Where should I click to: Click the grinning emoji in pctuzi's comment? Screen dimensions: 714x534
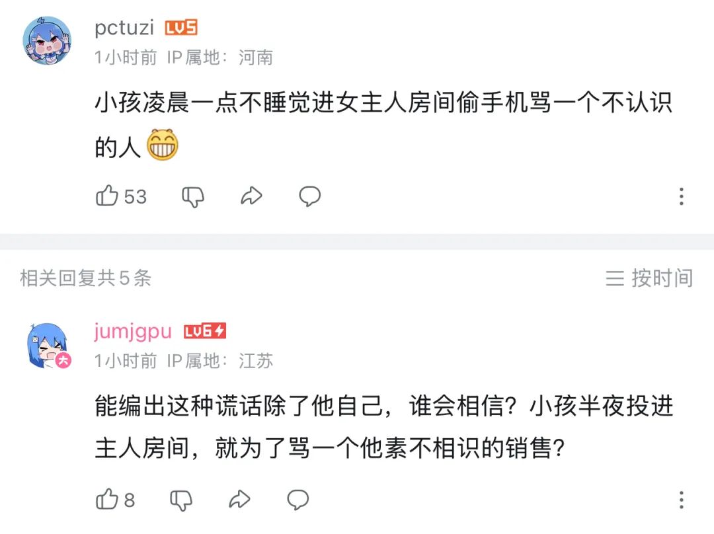coord(163,146)
